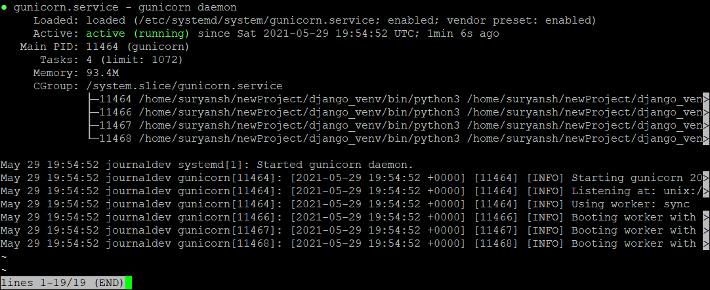The width and height of the screenshot is (710, 290).
Task: Click the green status dot before gunicorn.service
Action: [4, 8]
